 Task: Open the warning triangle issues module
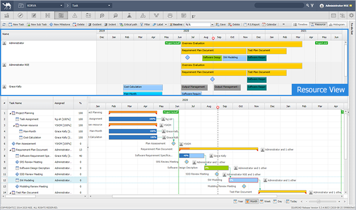(75, 15)
